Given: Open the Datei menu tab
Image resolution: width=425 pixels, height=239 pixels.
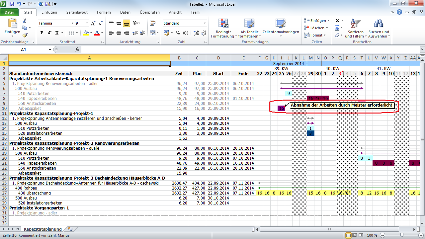Looking at the screenshot, I should tap(9, 12).
